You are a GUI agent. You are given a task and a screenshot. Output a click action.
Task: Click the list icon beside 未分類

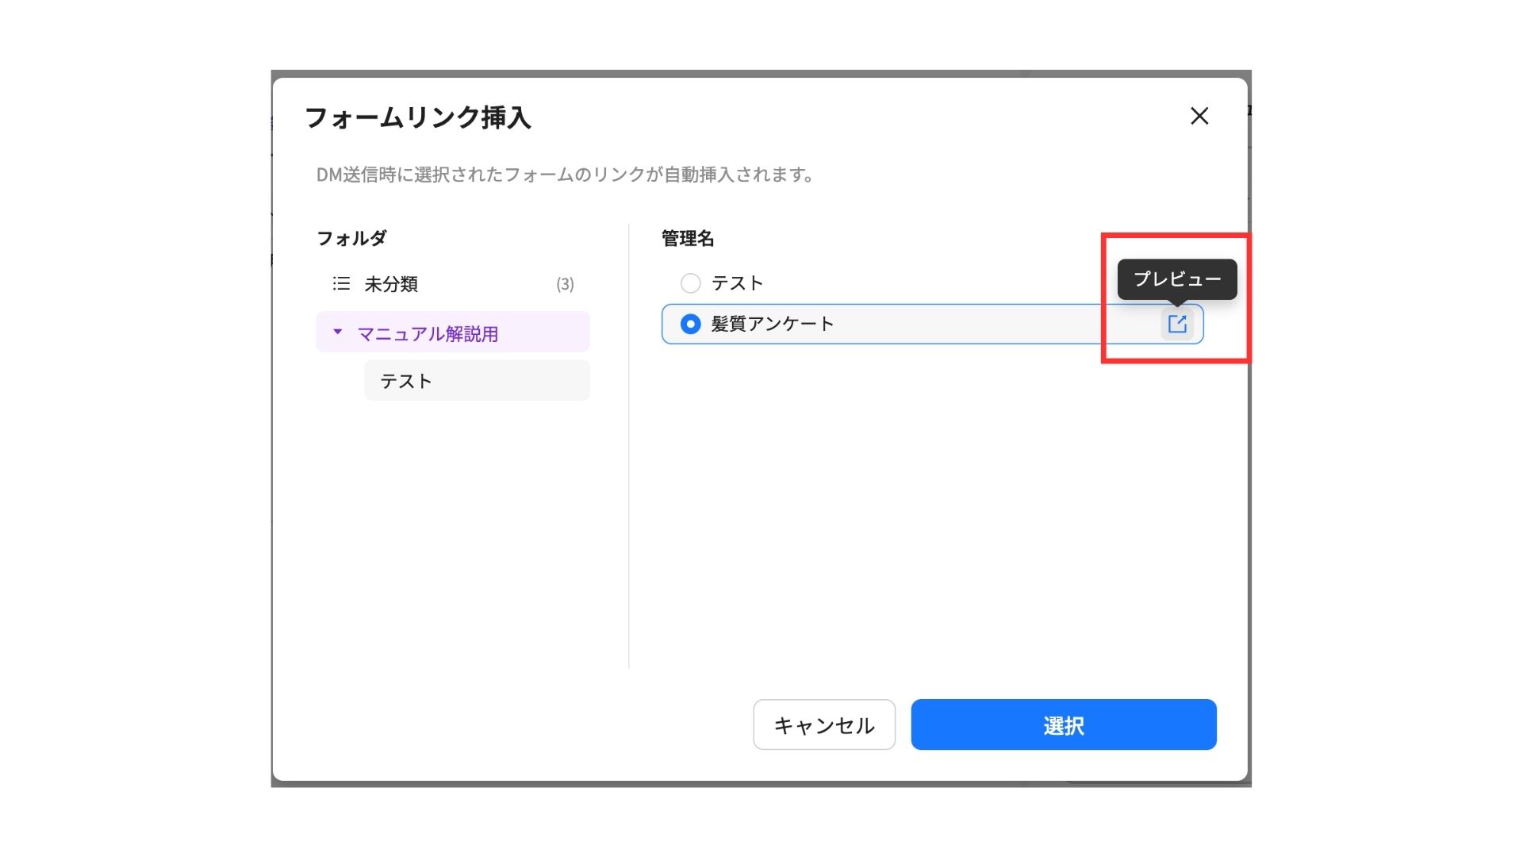[341, 284]
